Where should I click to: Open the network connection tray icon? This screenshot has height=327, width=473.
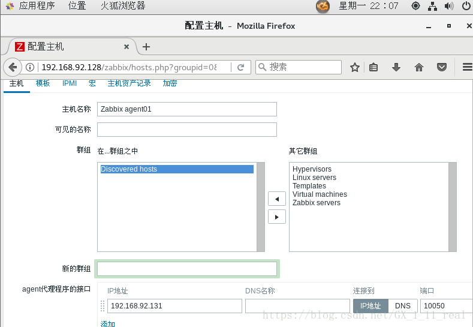[432, 6]
